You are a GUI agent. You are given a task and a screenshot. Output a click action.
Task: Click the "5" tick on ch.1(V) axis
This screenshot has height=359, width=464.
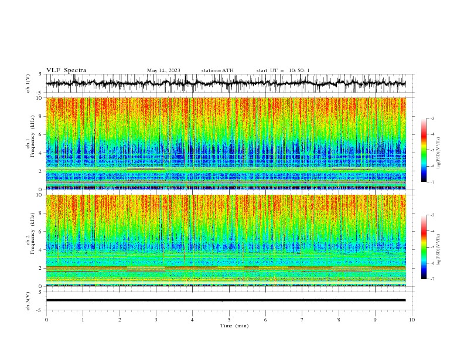40,74
